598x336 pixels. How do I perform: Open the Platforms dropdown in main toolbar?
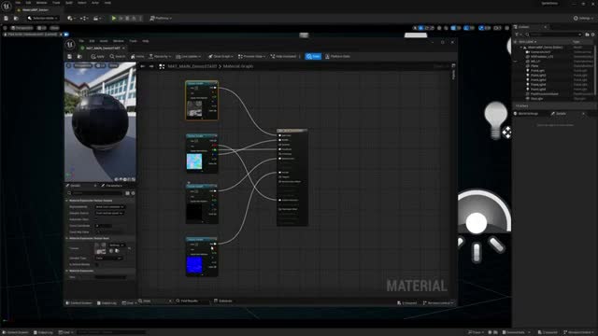point(161,18)
